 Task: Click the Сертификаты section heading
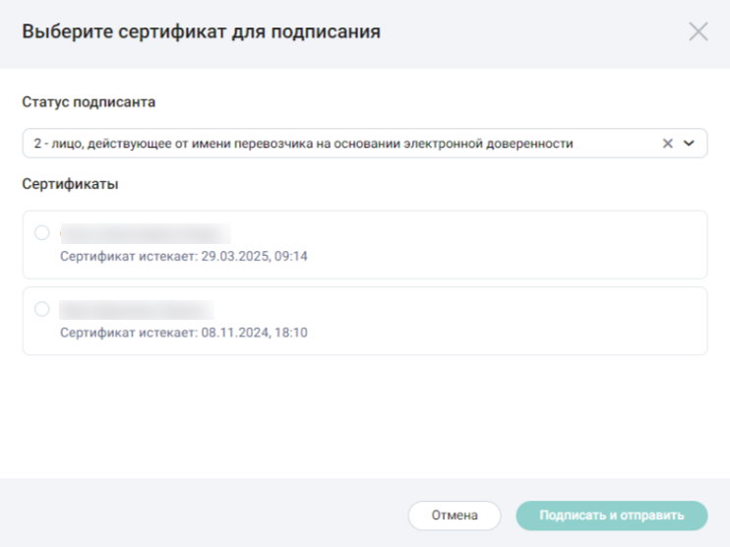click(70, 184)
